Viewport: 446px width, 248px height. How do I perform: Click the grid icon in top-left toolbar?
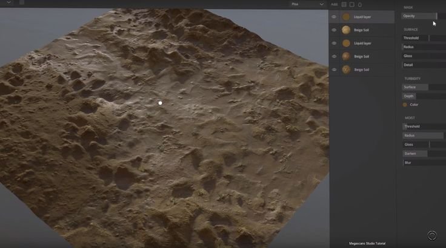(22, 3)
